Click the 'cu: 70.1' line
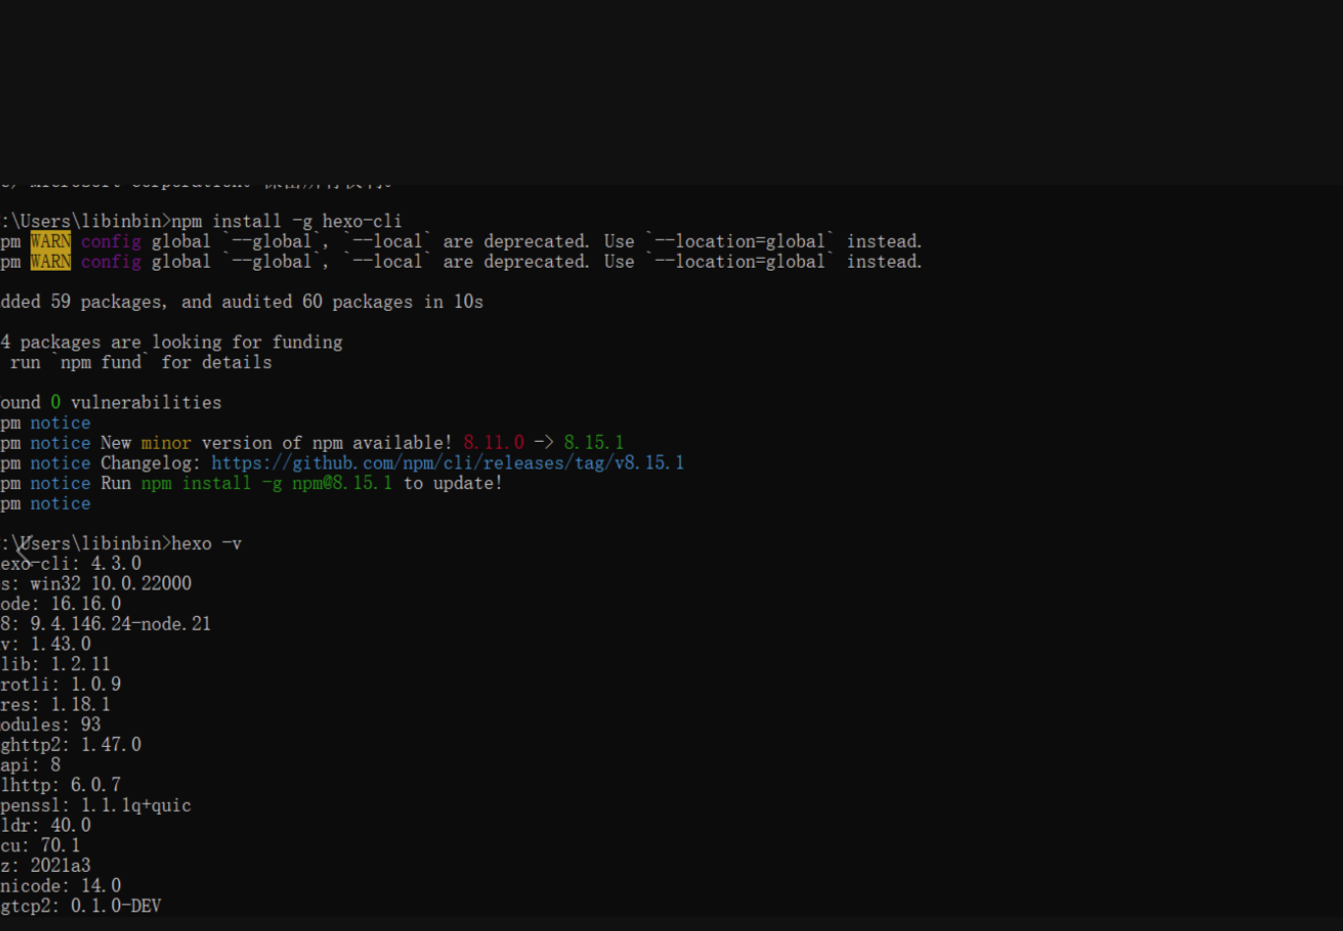 [x=40, y=845]
